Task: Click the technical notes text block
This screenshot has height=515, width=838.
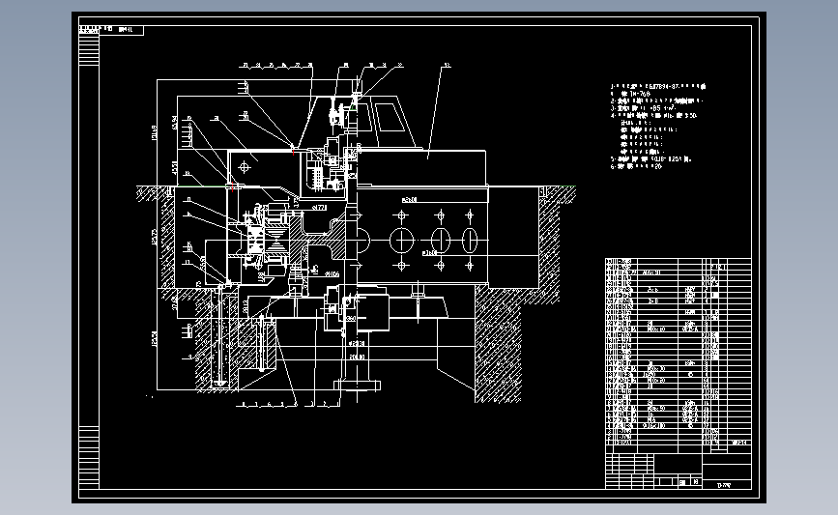Action: (x=658, y=126)
